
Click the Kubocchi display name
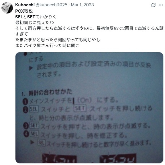[25, 5]
